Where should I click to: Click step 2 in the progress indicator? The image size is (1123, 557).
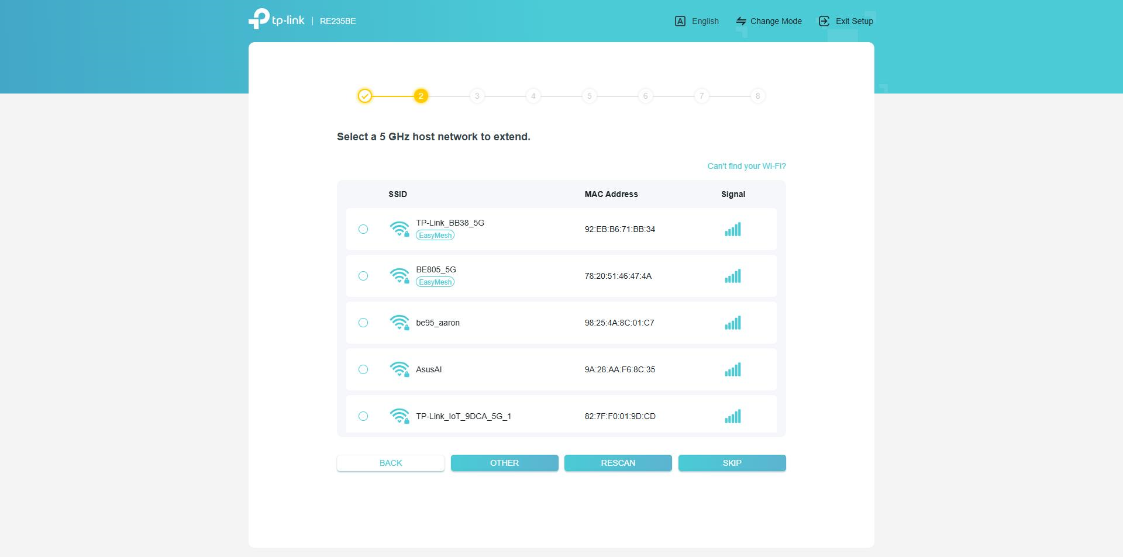point(421,96)
